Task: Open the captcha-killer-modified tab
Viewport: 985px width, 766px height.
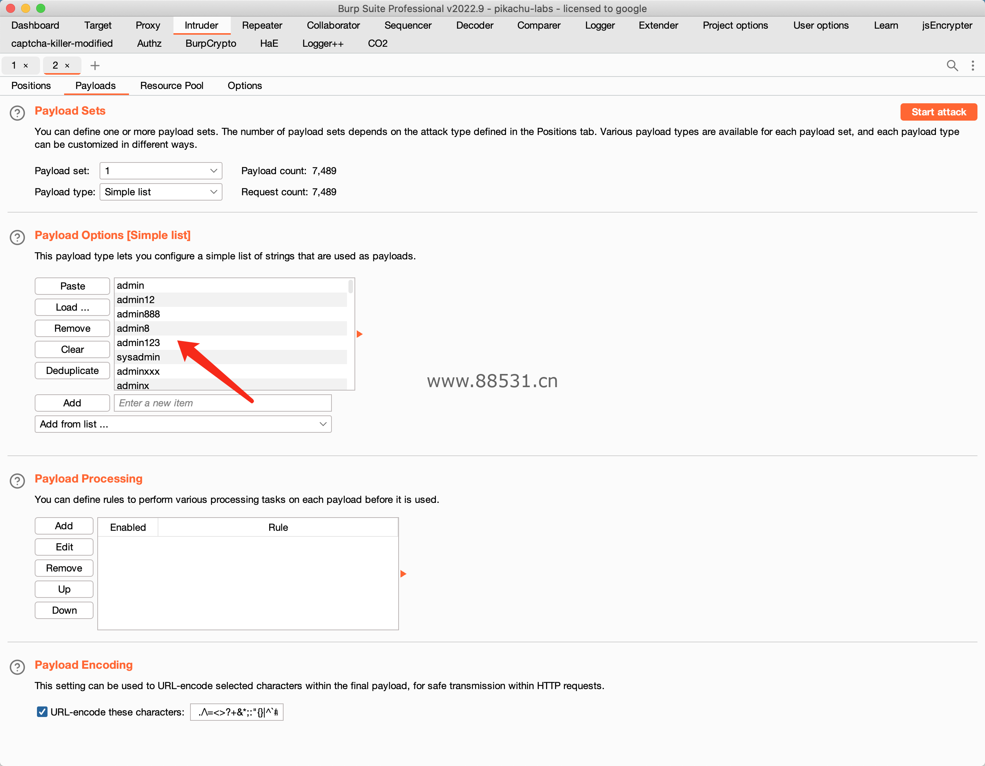Action: tap(62, 43)
